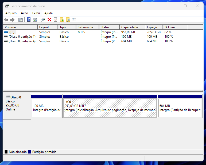Click the blue Partição primária legend swatch
206x165 pixels.
point(30,152)
